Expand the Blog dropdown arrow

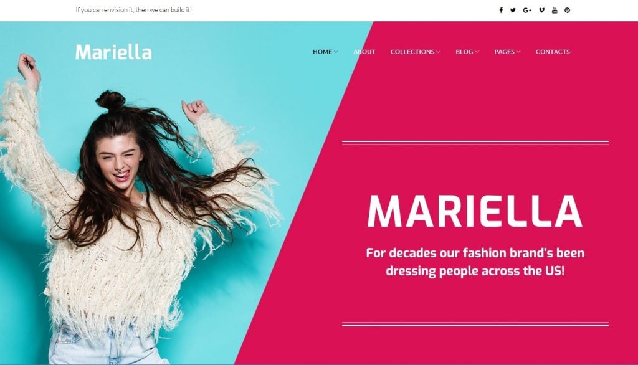pyautogui.click(x=477, y=52)
